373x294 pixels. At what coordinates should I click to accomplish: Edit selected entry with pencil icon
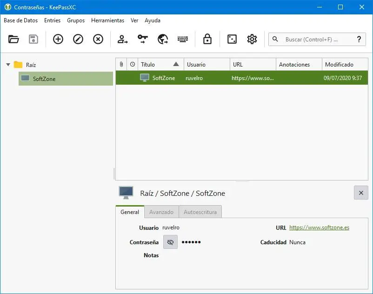(x=78, y=39)
